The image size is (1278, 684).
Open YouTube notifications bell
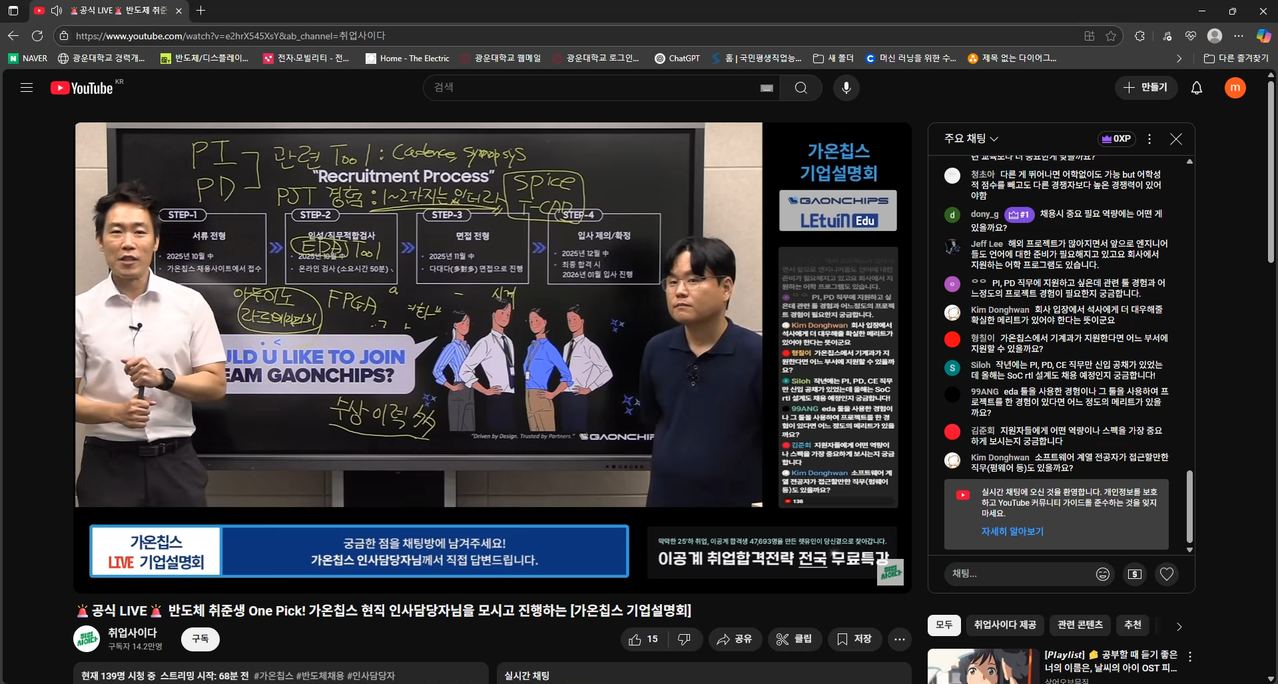pos(1197,88)
